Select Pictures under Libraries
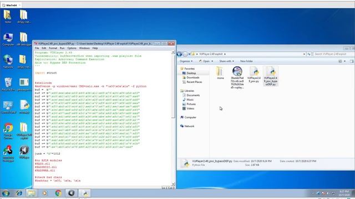Image resolution: width=355 pixels, height=199 pixels. click(x=191, y=104)
